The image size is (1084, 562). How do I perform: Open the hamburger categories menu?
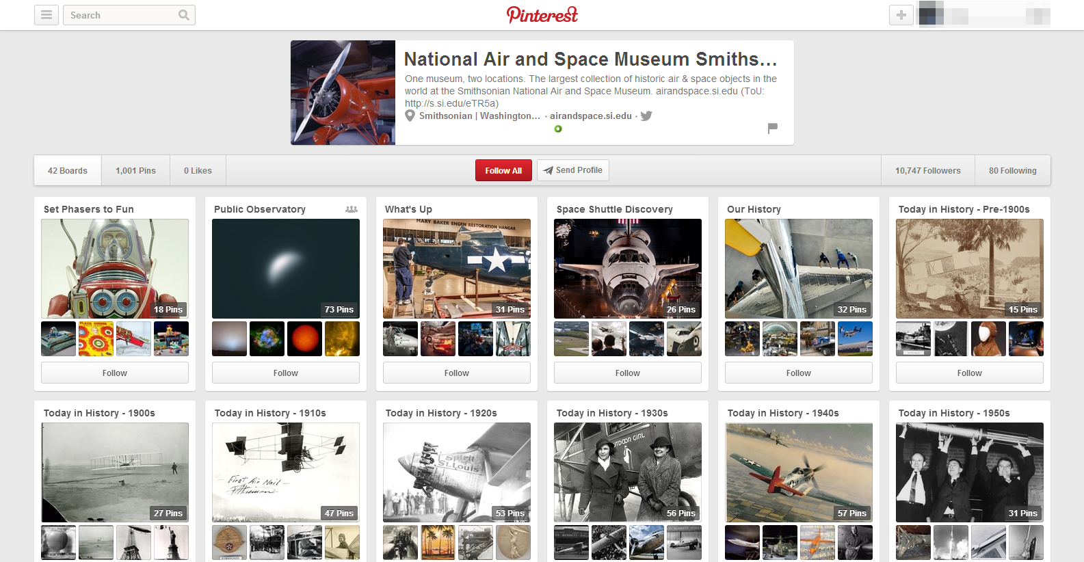tap(46, 15)
